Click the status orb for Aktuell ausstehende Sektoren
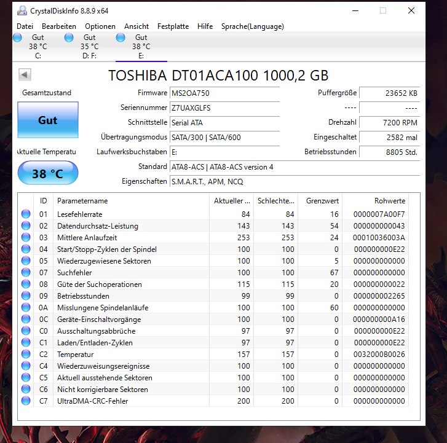Viewport: 447px width, 443px height. click(26, 377)
